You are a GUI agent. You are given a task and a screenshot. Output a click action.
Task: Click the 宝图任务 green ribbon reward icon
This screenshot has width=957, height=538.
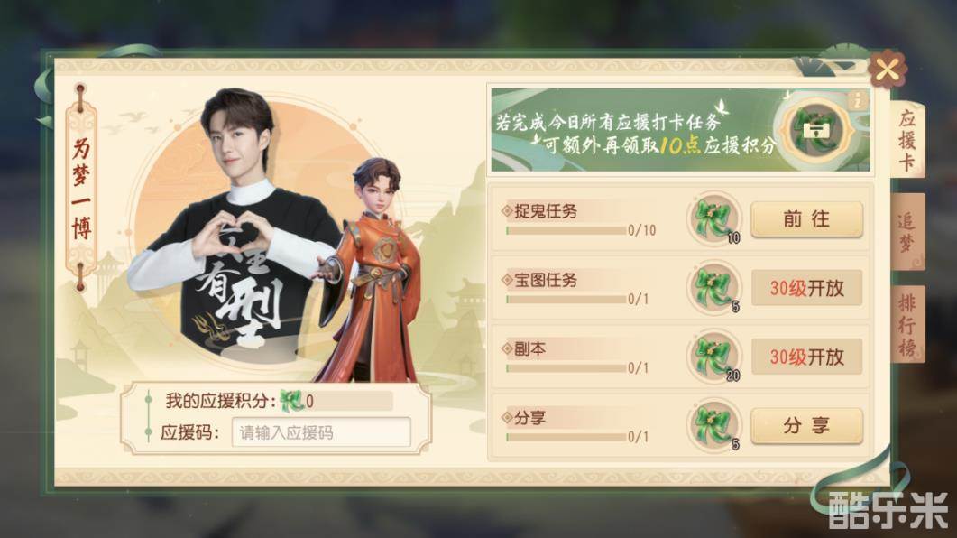click(x=714, y=288)
